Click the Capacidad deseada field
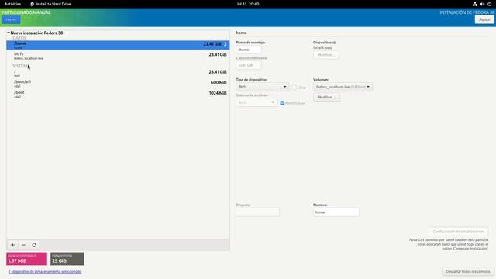Viewport: 496px width, 279px height. click(x=249, y=65)
